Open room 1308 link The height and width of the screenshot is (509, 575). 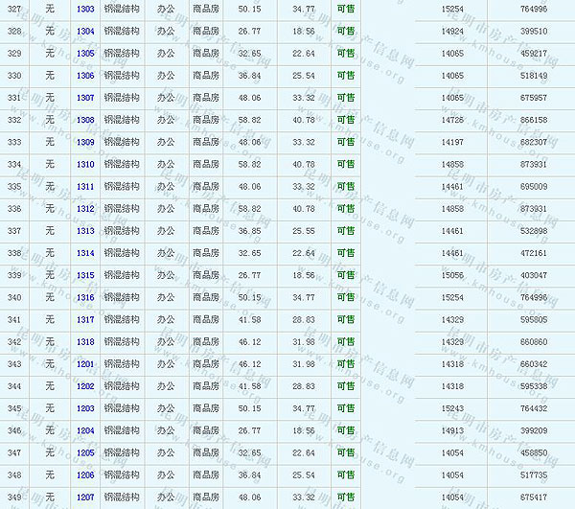coord(85,120)
